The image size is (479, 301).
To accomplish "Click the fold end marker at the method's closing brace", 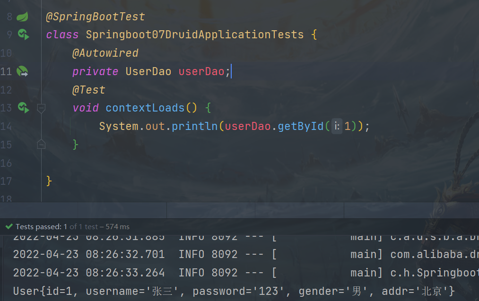I will [x=41, y=144].
